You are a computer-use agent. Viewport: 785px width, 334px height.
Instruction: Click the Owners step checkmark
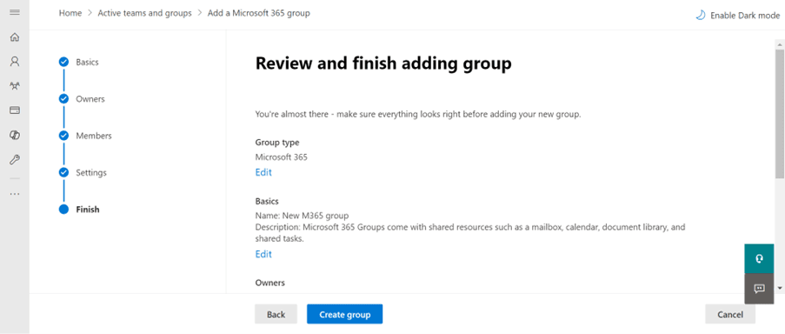coord(63,98)
